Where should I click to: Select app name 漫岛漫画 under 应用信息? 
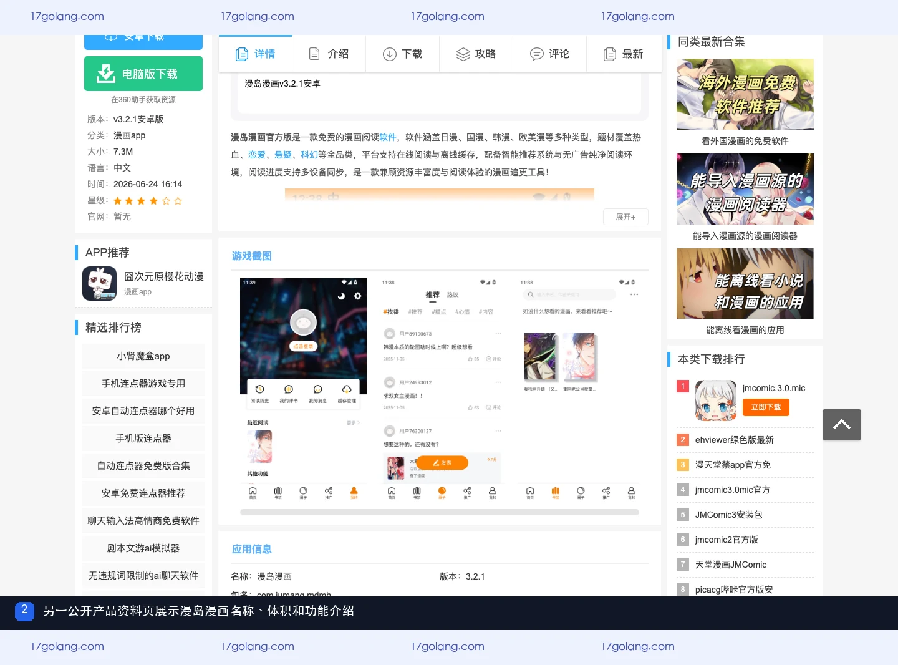274,576
